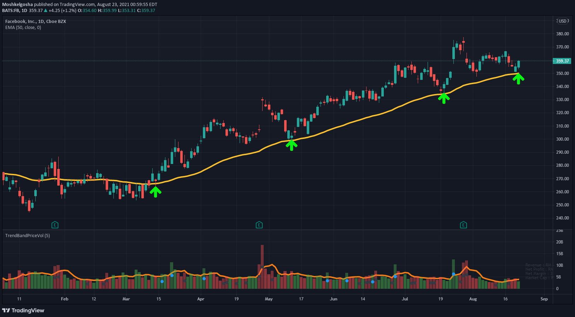Screen dimensions: 575x317
Task: Select the open value O:354.60
Action: tap(87, 11)
